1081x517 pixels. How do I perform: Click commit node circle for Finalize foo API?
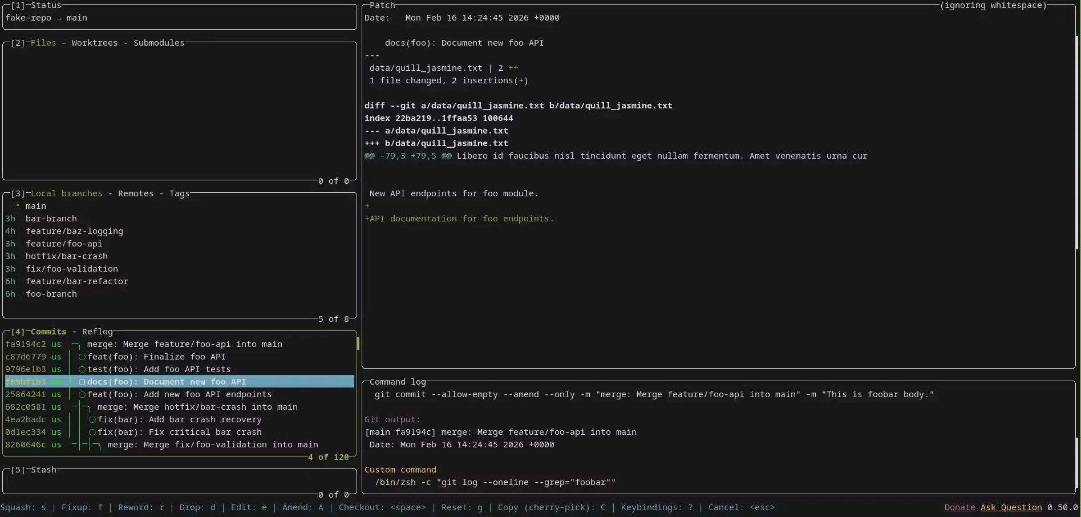(x=82, y=357)
